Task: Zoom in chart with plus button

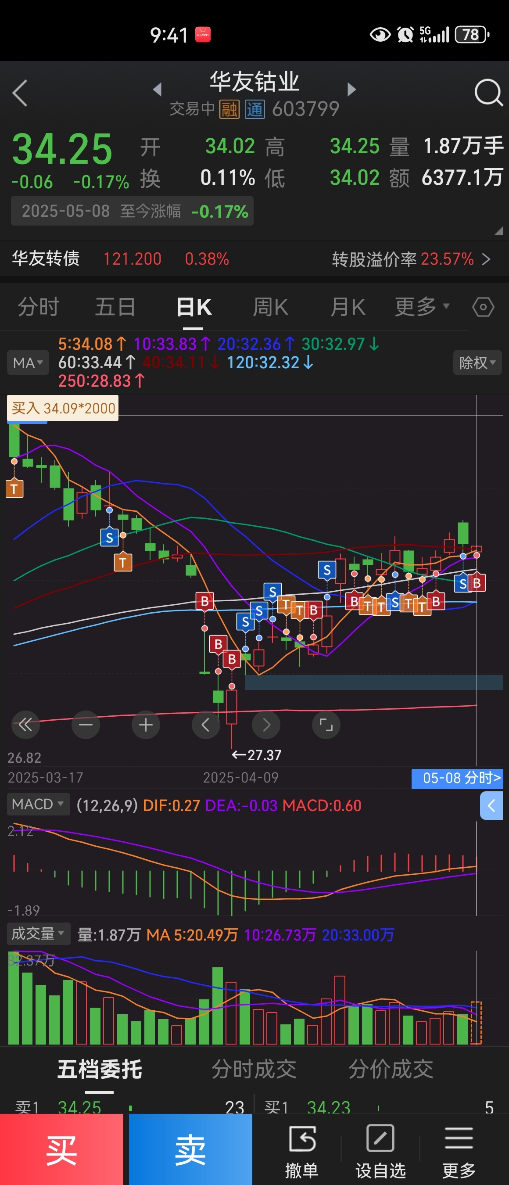Action: point(146,725)
